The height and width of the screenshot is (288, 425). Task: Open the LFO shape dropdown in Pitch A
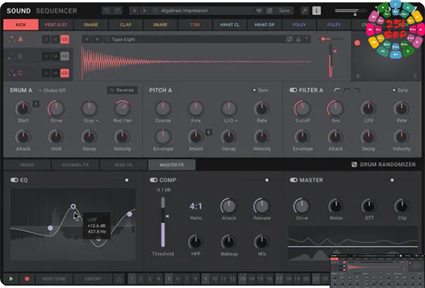pyautogui.click(x=230, y=121)
